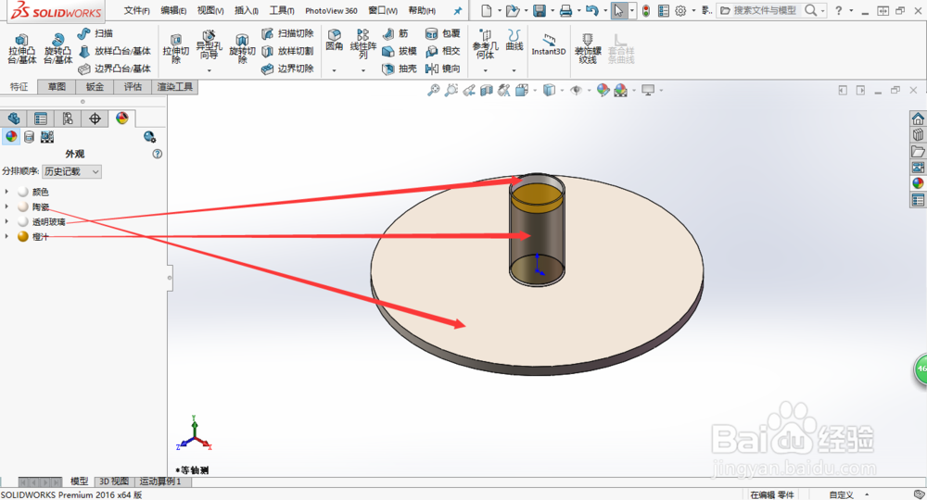
Task: Toggle Instant3D mode
Action: (549, 44)
